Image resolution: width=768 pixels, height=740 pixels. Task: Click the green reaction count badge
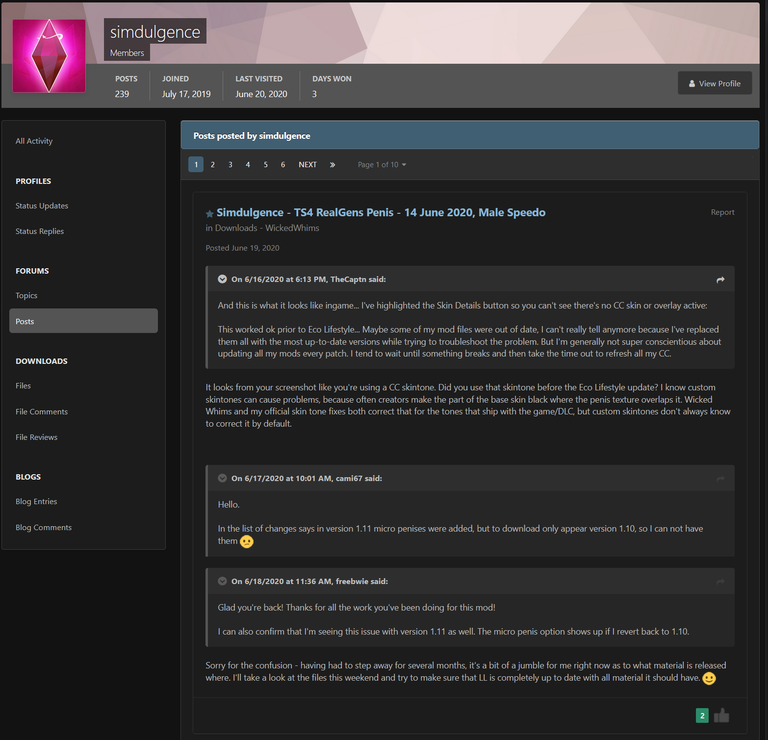pyautogui.click(x=702, y=715)
